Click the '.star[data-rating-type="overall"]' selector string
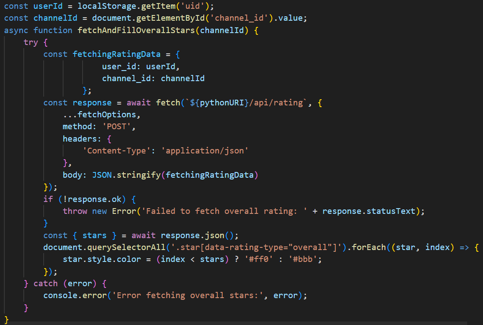The width and height of the screenshot is (483, 325). tap(256, 247)
